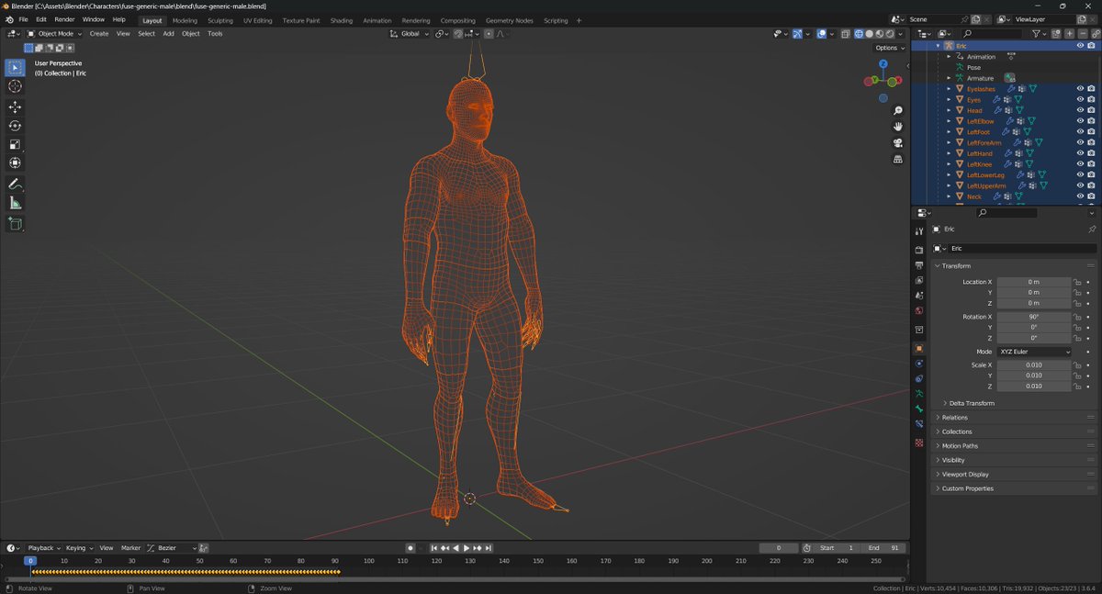
Task: Expand the Delta Transform panel
Action: tap(972, 403)
